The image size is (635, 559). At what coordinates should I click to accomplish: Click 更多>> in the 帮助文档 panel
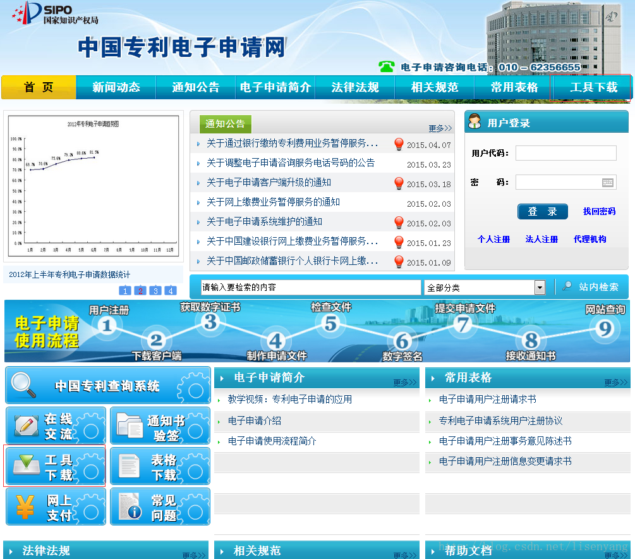[x=616, y=555]
